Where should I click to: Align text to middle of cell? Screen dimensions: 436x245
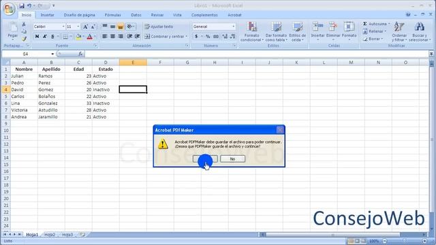(x=112, y=27)
